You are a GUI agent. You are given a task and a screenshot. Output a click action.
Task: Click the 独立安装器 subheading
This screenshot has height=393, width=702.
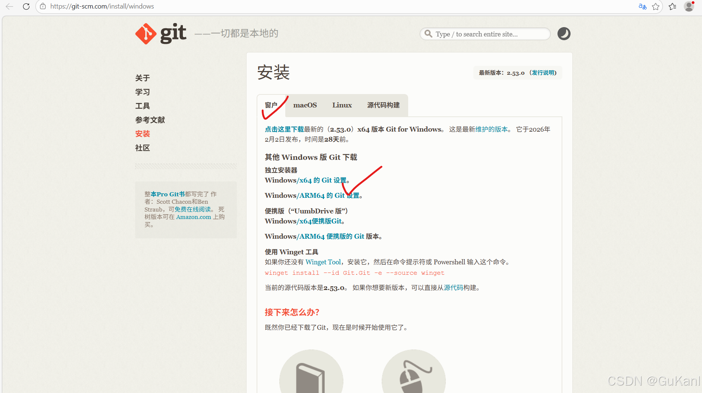tap(281, 170)
